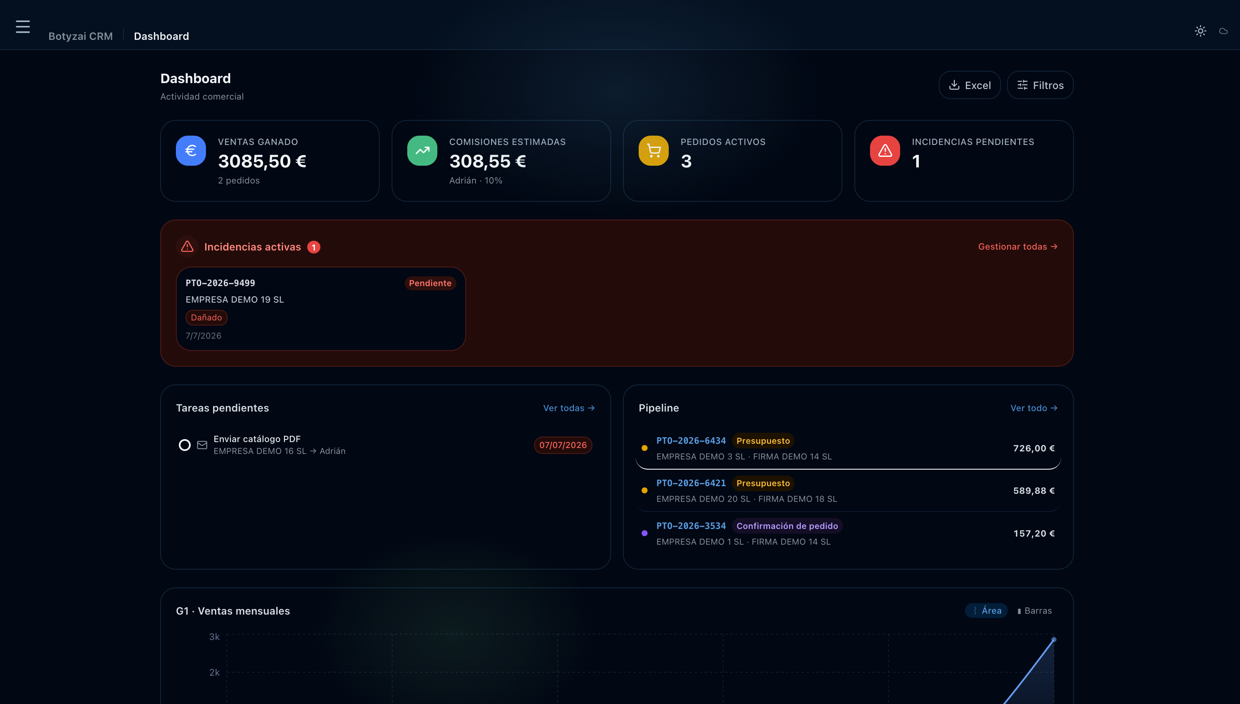Open Ver todo pipeline link

click(x=1034, y=408)
